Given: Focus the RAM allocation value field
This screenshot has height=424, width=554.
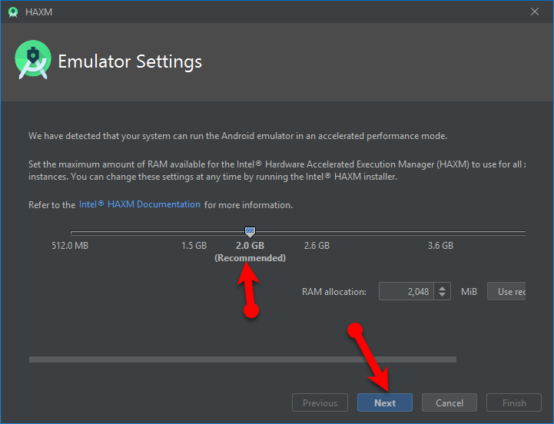Looking at the screenshot, I should coord(405,292).
